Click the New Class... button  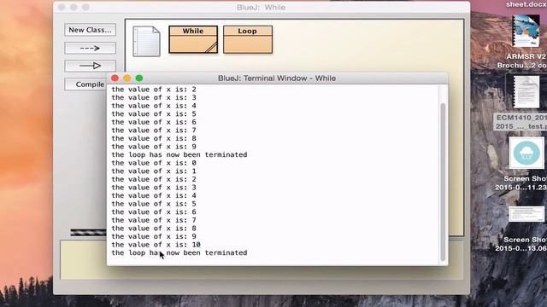coord(90,30)
